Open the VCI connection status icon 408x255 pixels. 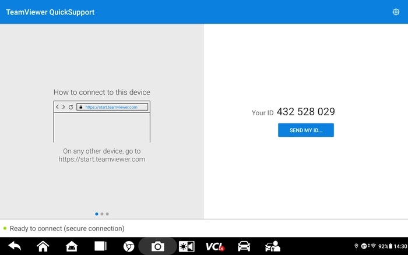tap(215, 246)
